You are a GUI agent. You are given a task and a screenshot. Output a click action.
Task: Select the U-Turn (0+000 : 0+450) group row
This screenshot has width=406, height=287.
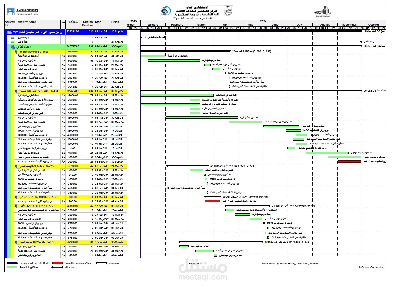pos(71,52)
